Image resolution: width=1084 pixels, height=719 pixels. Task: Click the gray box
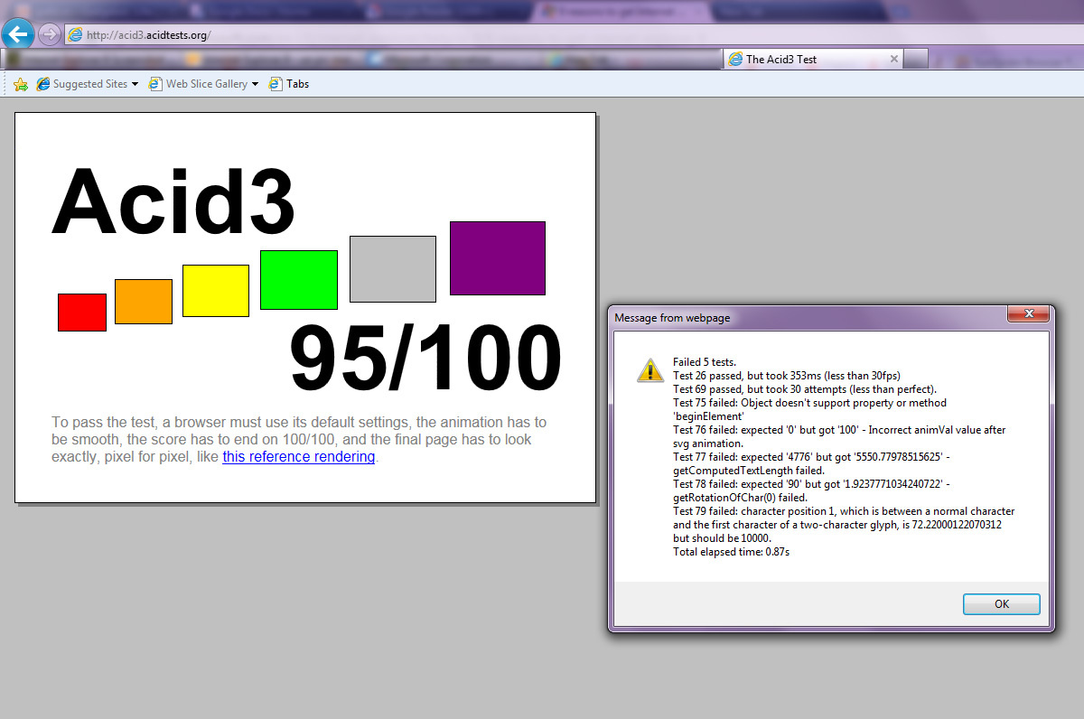pos(393,269)
